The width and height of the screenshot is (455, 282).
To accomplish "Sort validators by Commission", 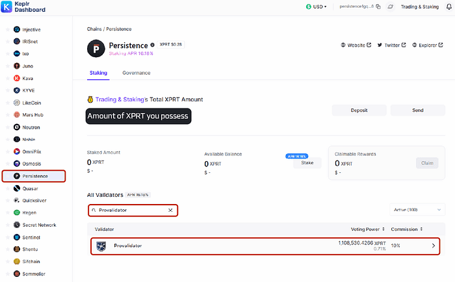I will pos(406,229).
